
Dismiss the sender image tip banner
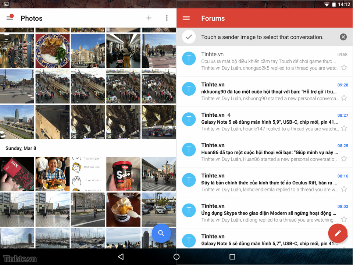[x=343, y=37]
